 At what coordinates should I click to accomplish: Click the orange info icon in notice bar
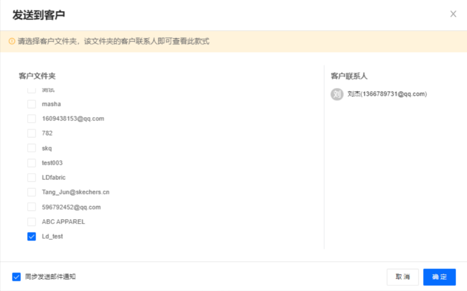12,42
